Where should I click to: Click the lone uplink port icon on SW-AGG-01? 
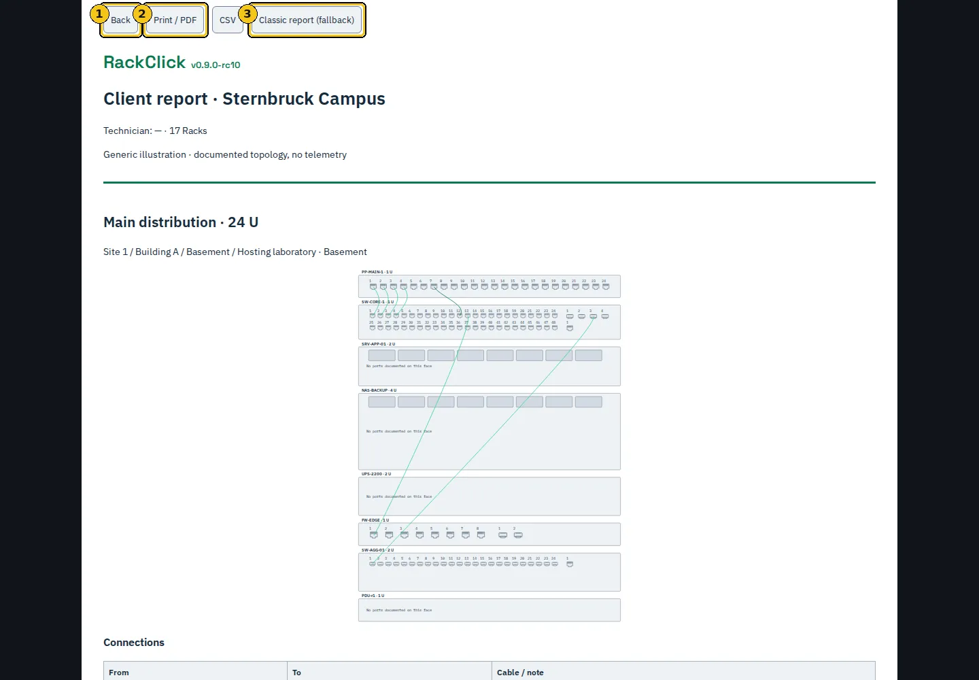point(570,564)
